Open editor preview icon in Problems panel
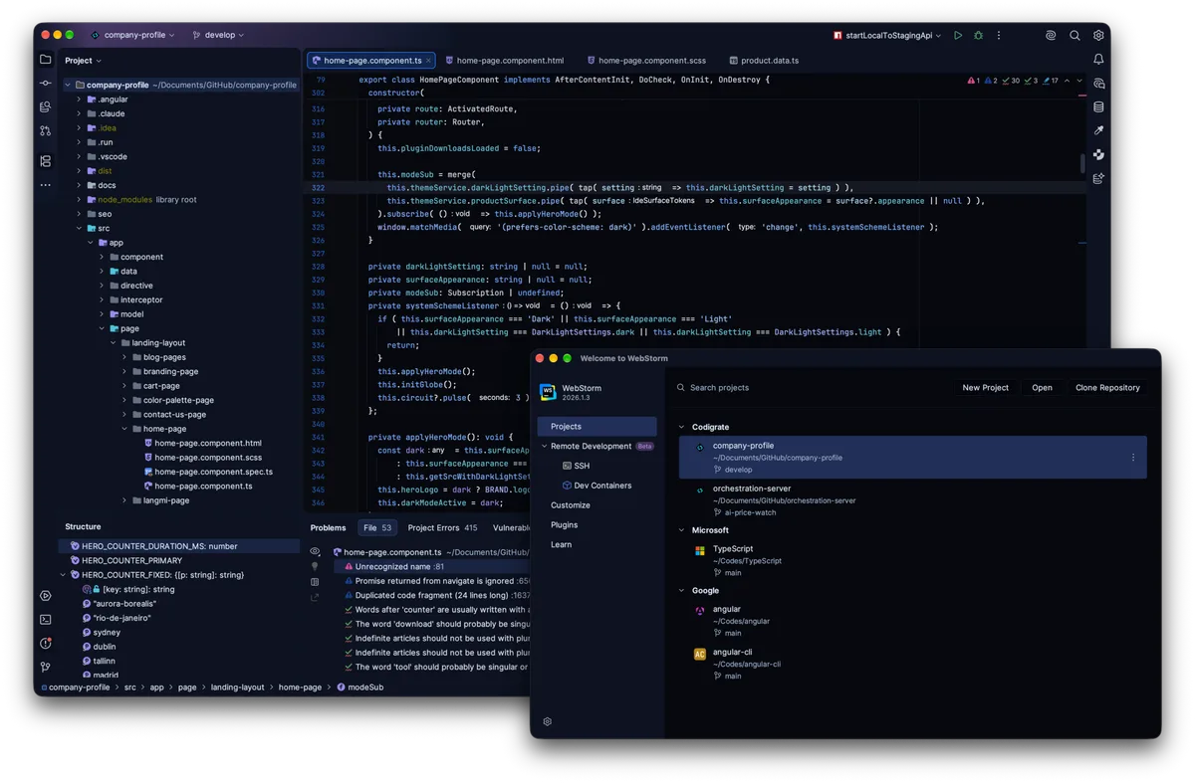 tap(315, 582)
